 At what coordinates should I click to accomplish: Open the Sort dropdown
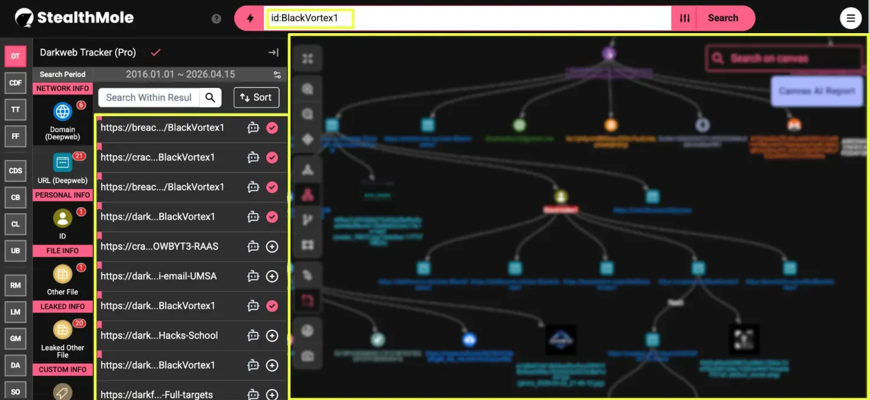click(256, 98)
